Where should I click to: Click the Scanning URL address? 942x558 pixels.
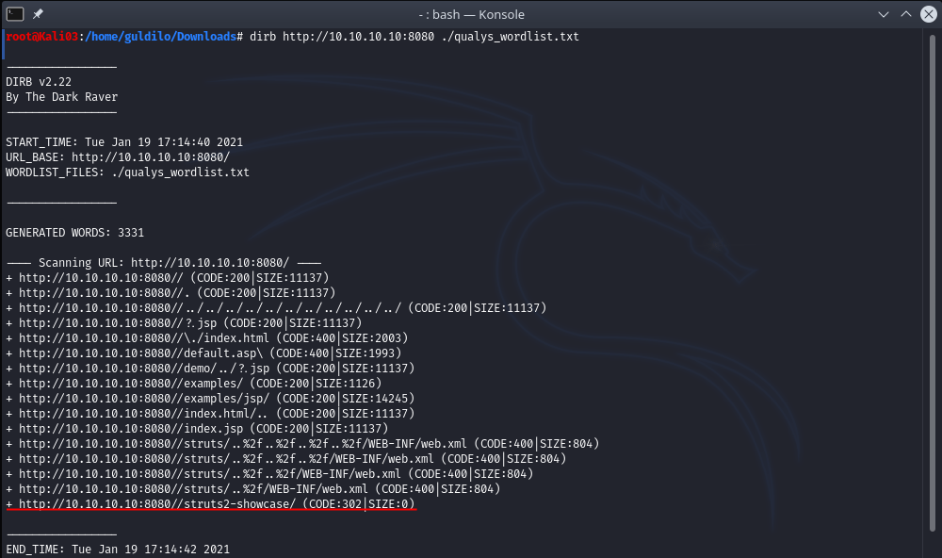pyautogui.click(x=209, y=263)
